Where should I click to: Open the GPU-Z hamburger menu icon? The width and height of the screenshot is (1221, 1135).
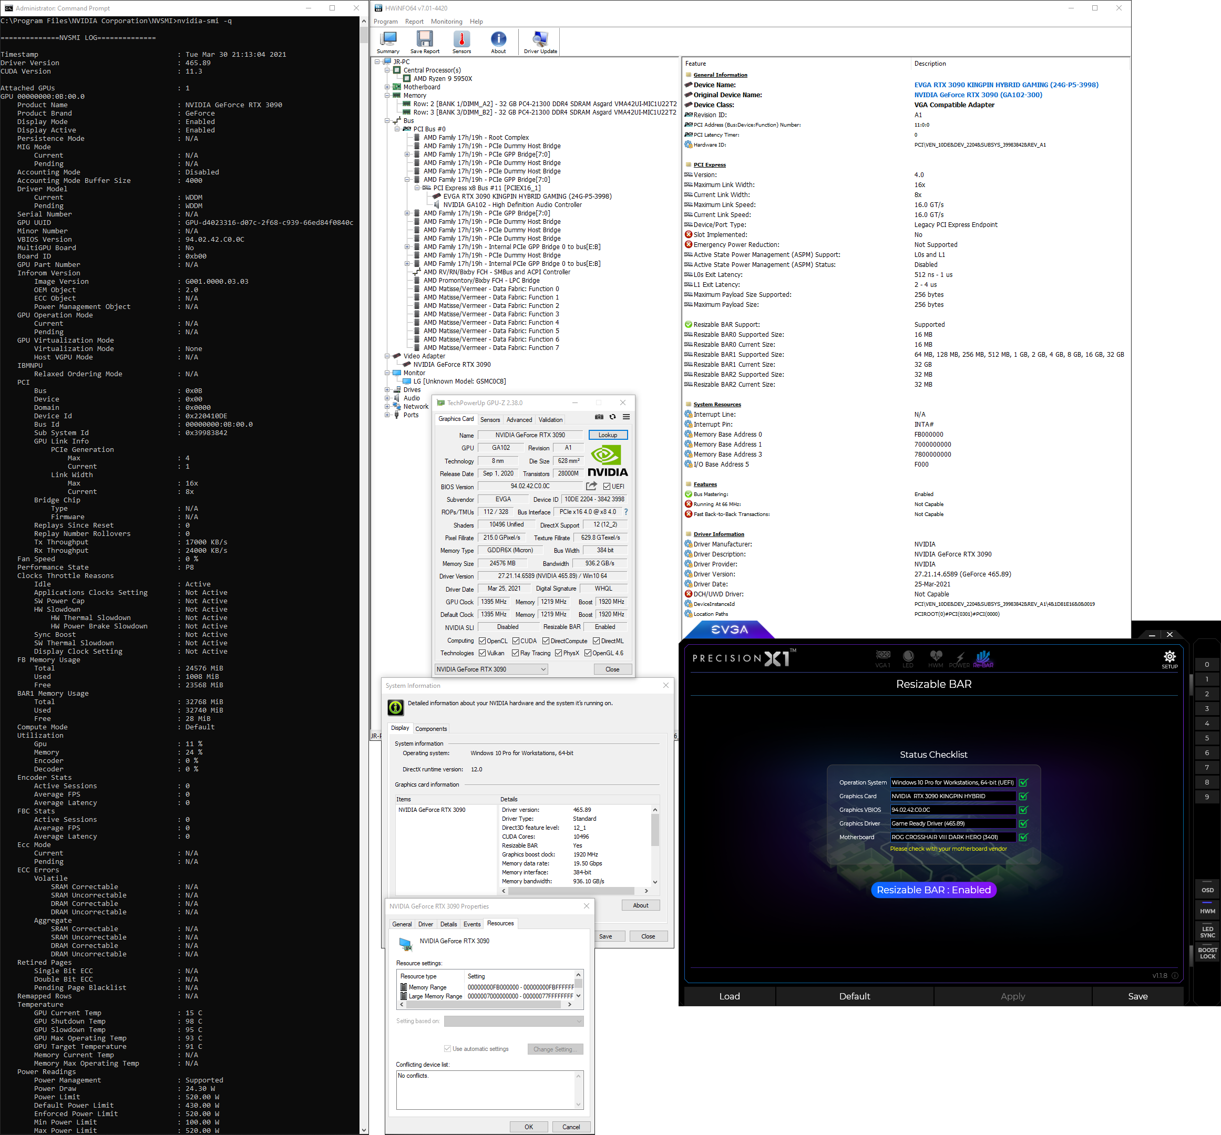626,417
